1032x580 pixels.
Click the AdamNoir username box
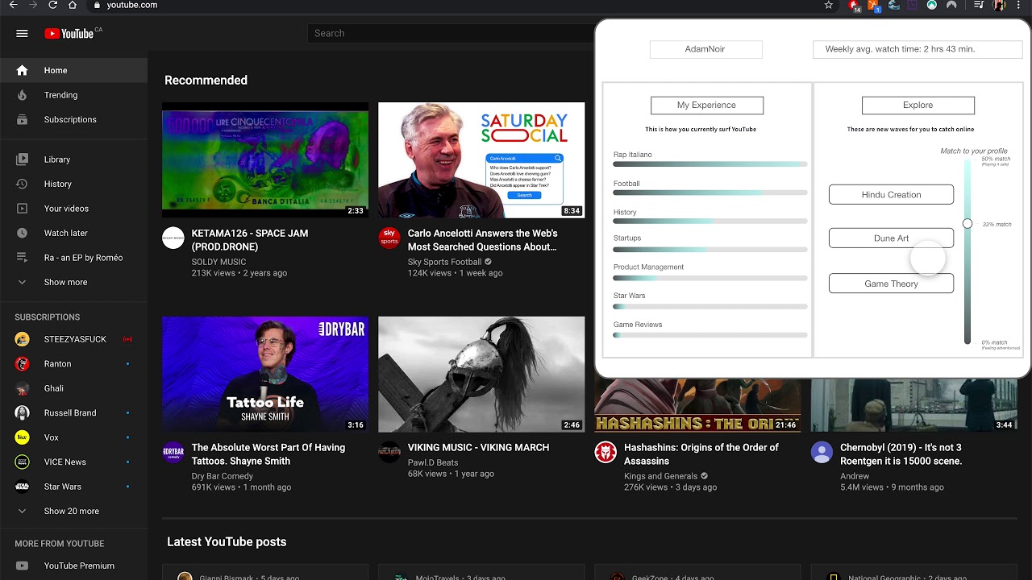click(705, 49)
